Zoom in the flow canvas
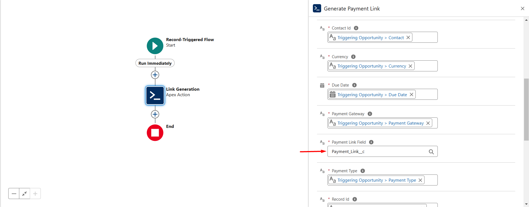This screenshot has width=529, height=207. pyautogui.click(x=35, y=193)
